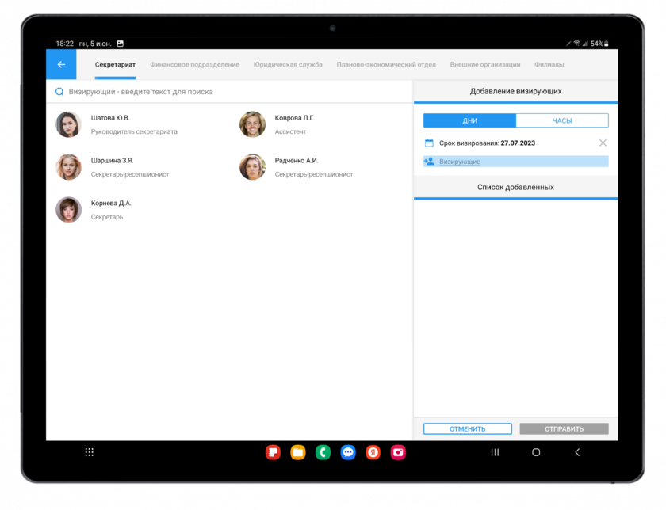Clear the approval deadline with the X icon
The height and width of the screenshot is (510, 666).
tap(603, 143)
